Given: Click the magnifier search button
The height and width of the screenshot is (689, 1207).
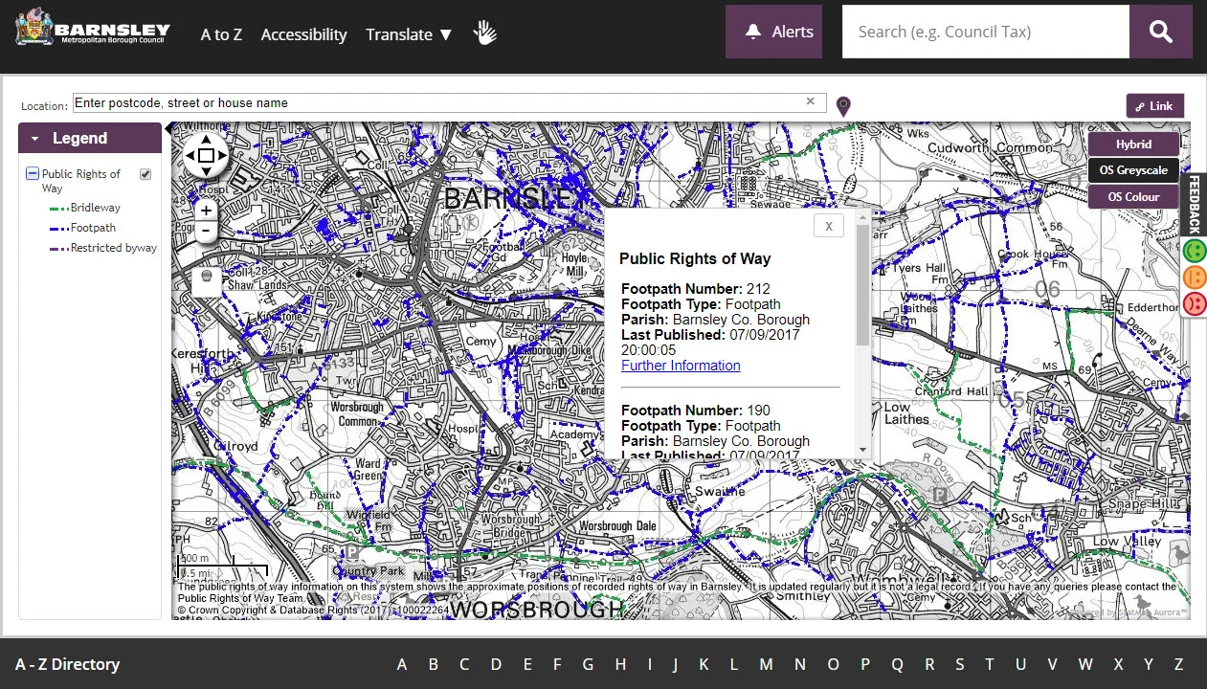Looking at the screenshot, I should [x=1161, y=32].
